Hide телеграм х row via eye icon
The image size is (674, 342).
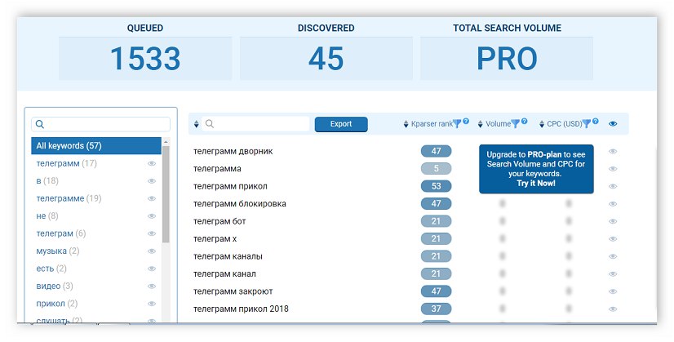[613, 239]
